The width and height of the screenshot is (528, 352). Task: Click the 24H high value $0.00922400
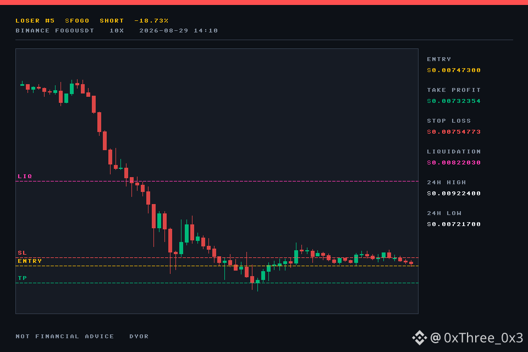click(454, 194)
